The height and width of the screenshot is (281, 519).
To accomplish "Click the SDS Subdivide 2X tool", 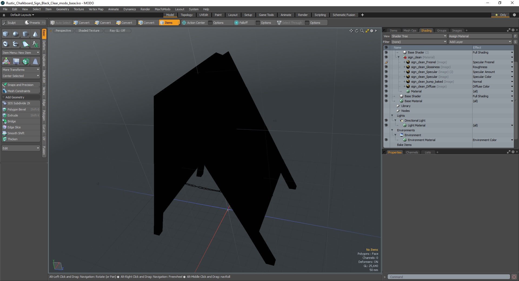I will click(x=21, y=103).
